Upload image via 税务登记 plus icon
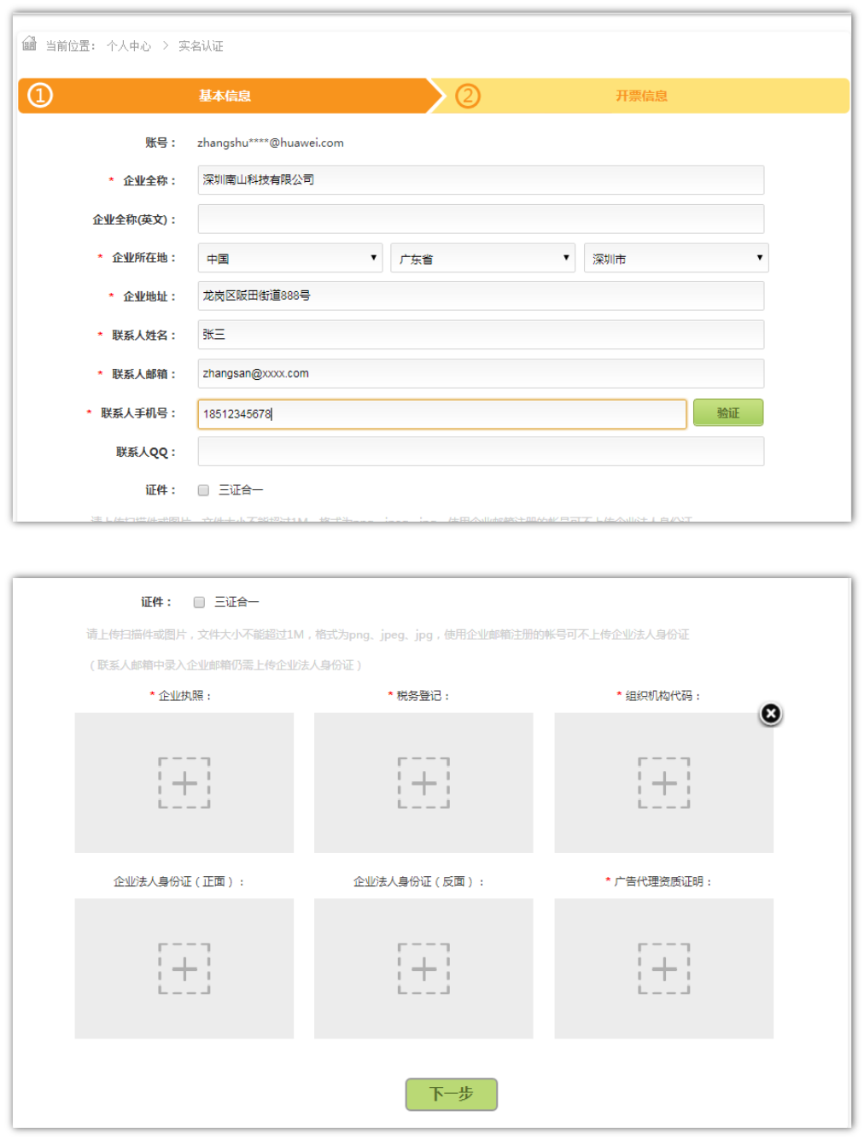The image size is (864, 1140). [x=423, y=782]
